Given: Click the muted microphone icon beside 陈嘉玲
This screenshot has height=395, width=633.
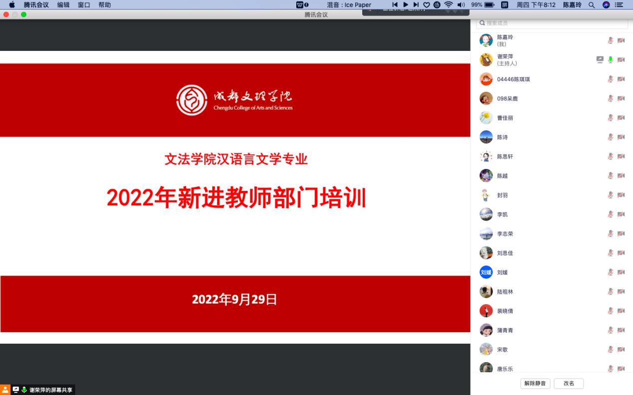Looking at the screenshot, I should pos(610,40).
